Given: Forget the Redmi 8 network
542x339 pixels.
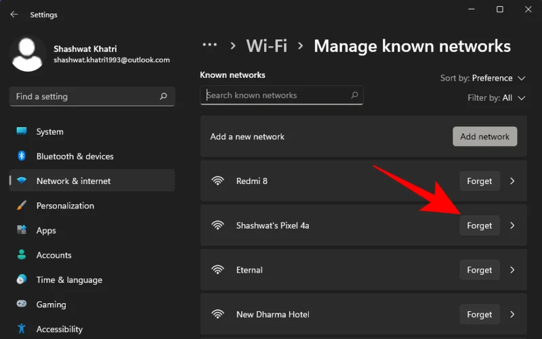Looking at the screenshot, I should (480, 181).
